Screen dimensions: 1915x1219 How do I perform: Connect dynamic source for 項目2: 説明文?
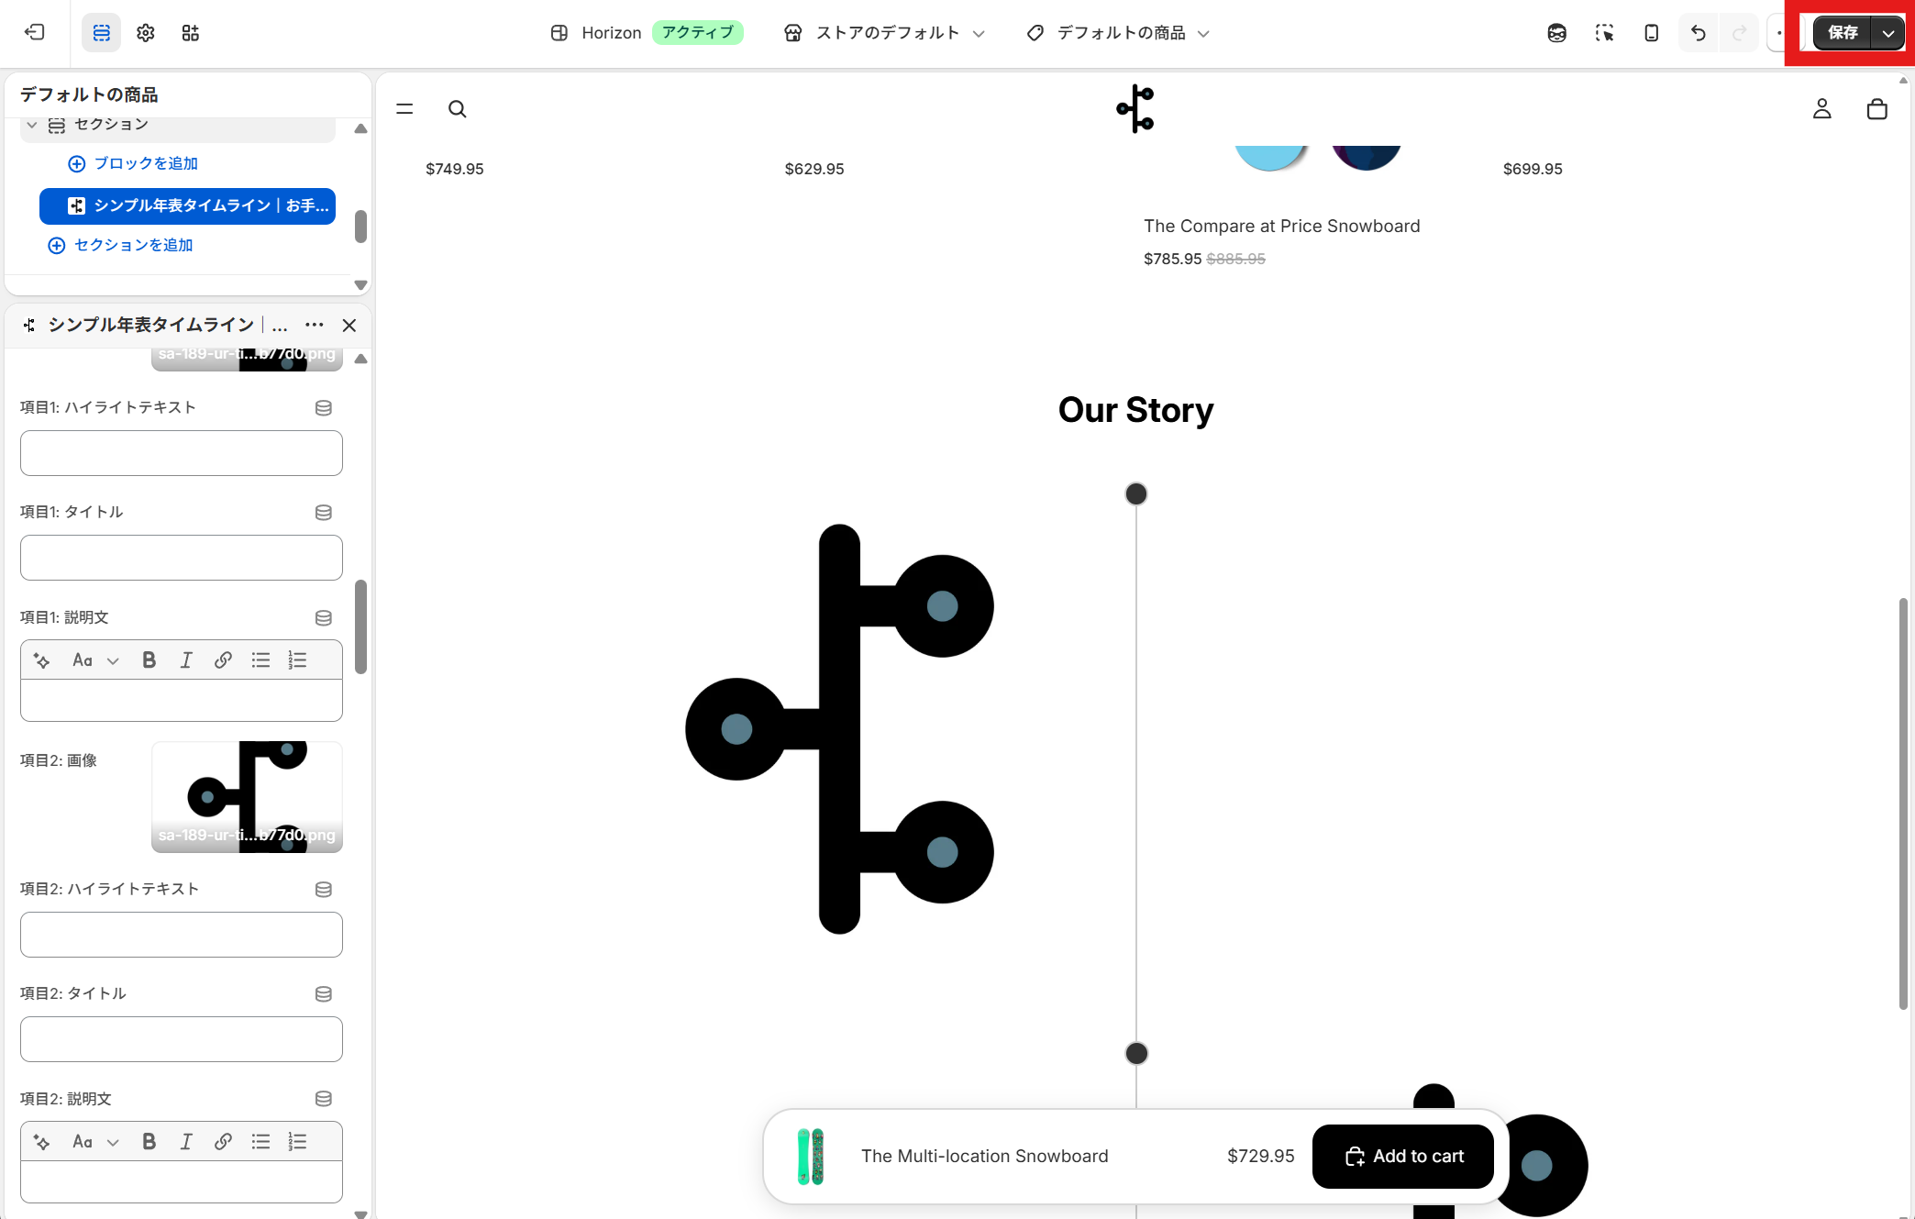(x=324, y=1099)
